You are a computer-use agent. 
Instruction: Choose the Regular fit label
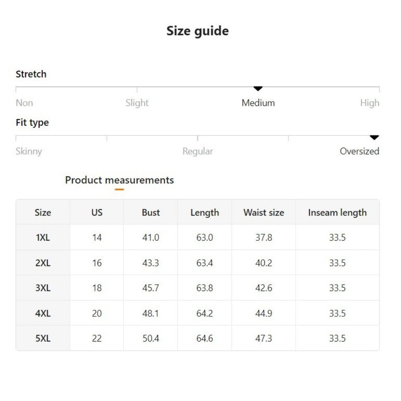coord(198,151)
